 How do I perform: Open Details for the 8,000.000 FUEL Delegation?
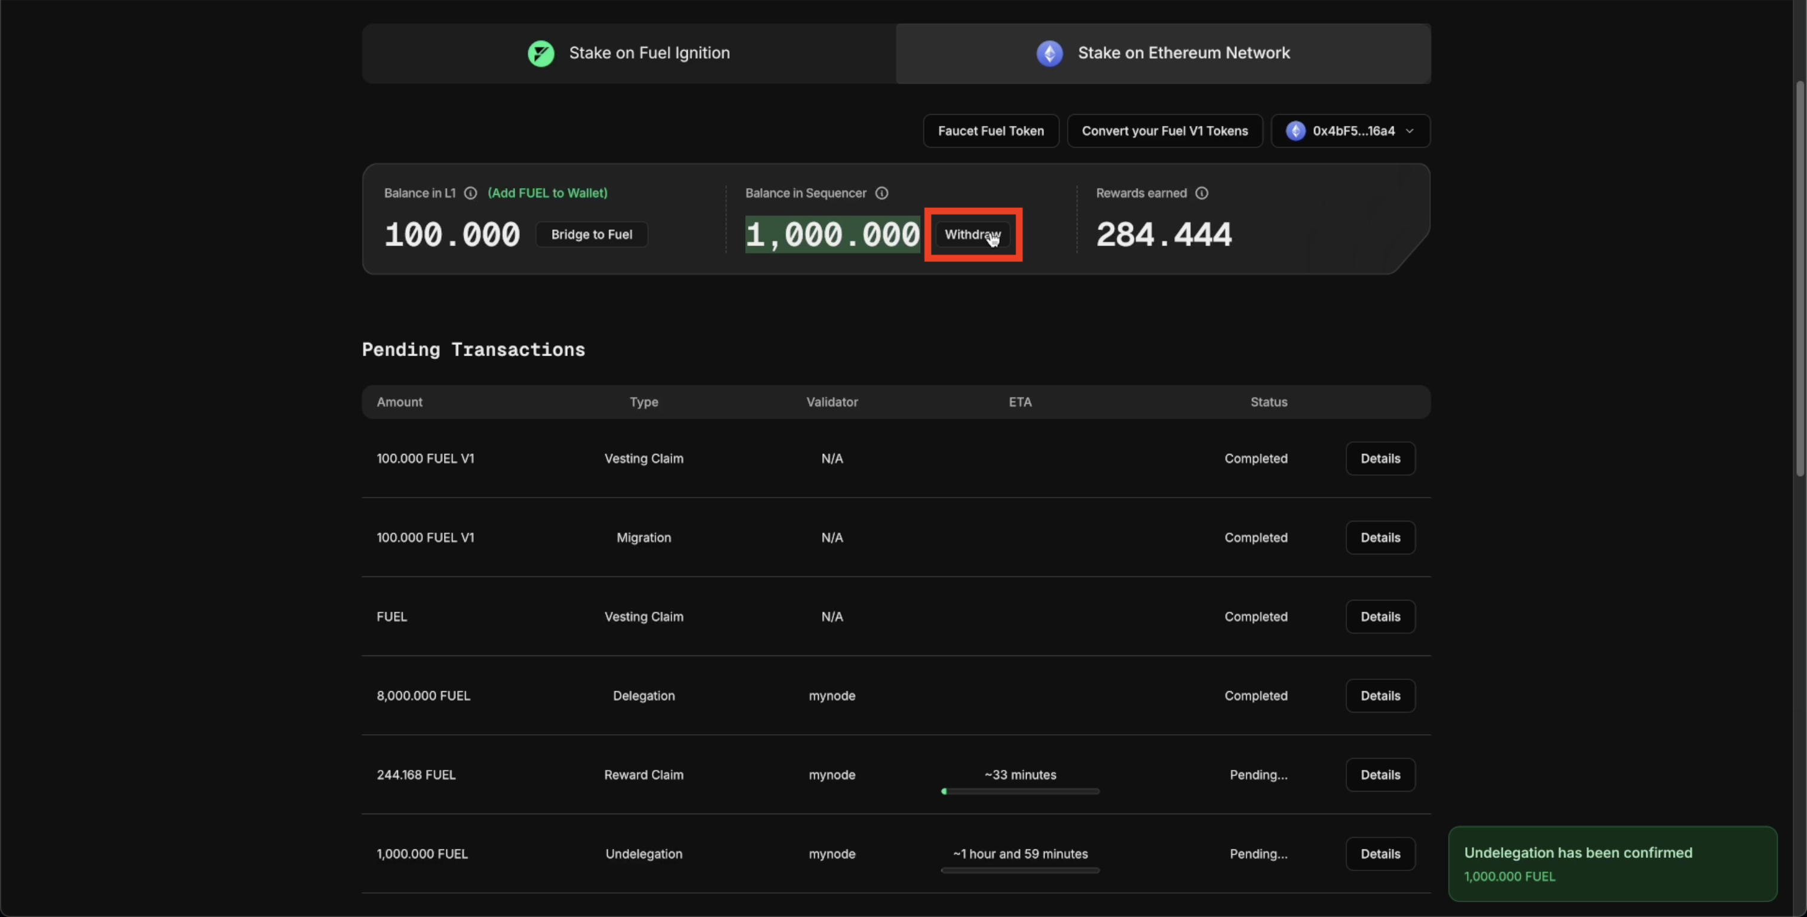coord(1380,696)
